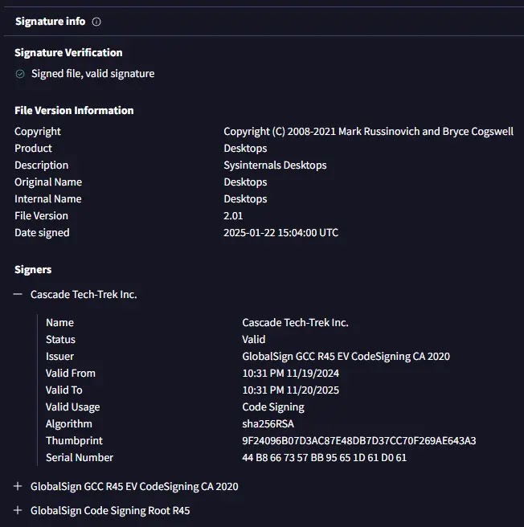The image size is (524, 527).
Task: Click the Serial Number value
Action: (x=324, y=457)
